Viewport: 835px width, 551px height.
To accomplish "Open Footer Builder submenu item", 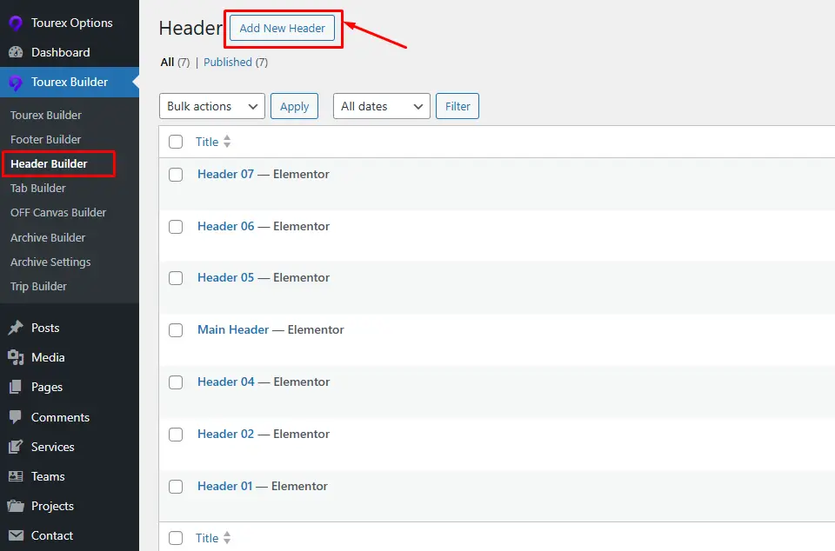I will click(46, 139).
